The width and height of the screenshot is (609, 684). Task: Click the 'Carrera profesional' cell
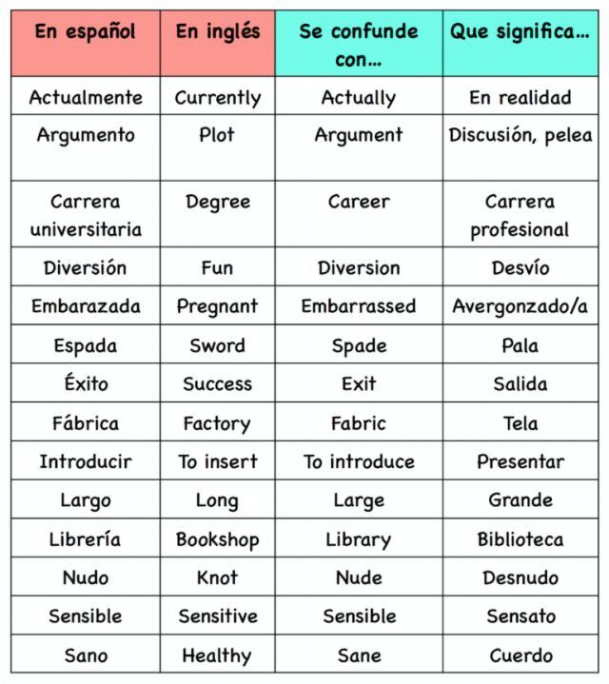520,215
